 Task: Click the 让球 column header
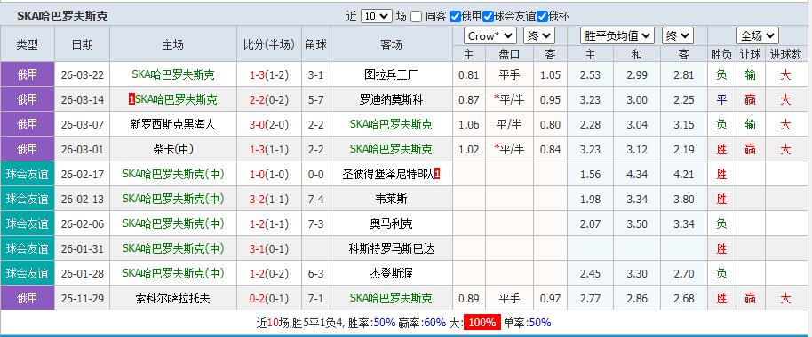(750, 54)
